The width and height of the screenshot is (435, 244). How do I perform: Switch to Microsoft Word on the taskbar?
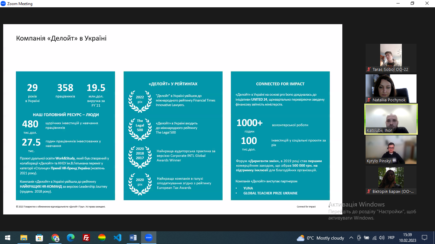pos(133,238)
